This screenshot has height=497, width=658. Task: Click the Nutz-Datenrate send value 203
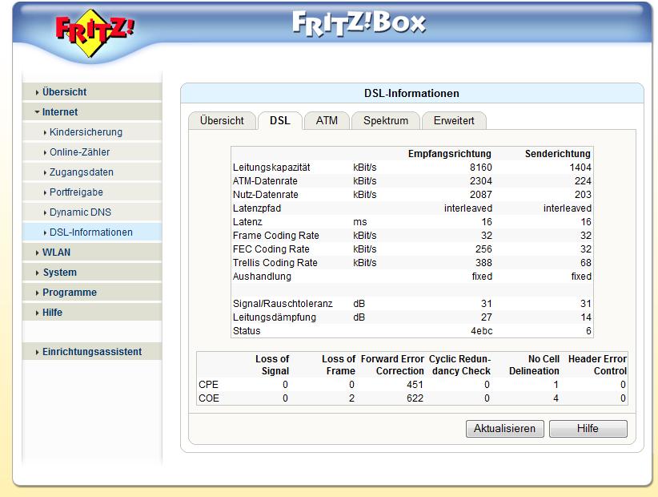click(583, 195)
